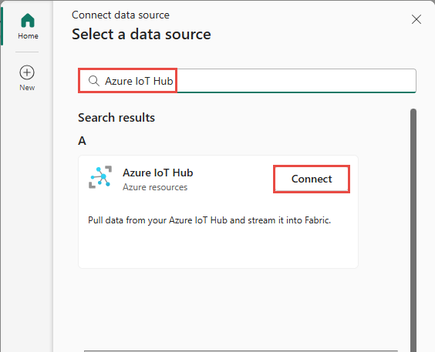Viewport: 435px width, 352px height.
Task: Click the Azure IoT Hub network icon
Action: pyautogui.click(x=100, y=177)
